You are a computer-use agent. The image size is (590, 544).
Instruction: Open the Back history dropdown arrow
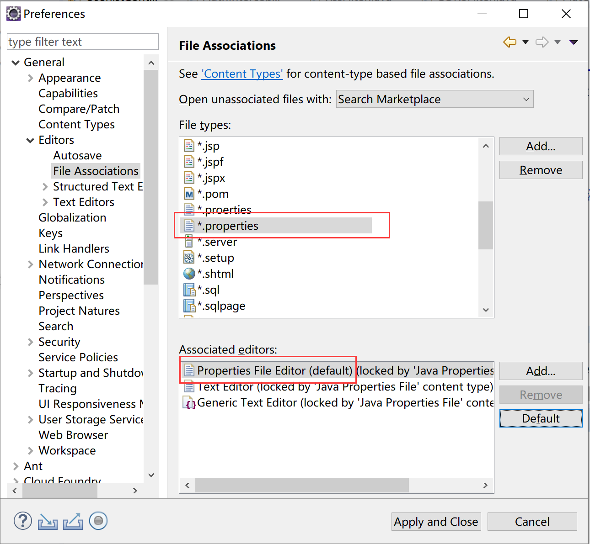(x=526, y=42)
